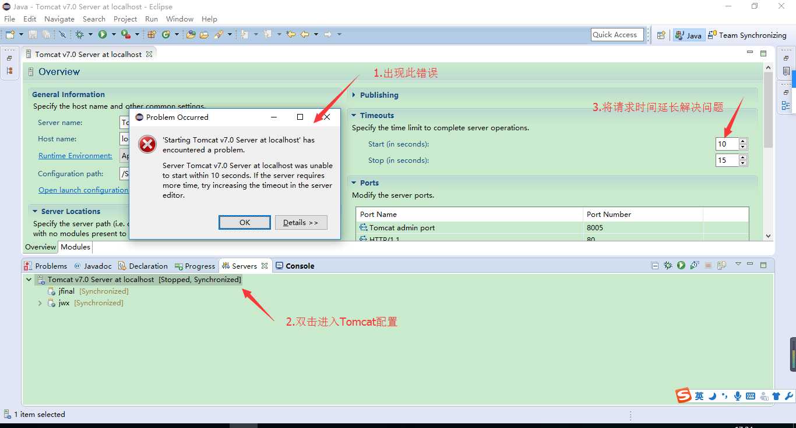Collapse the Ports section
The image size is (796, 428).
click(x=354, y=183)
